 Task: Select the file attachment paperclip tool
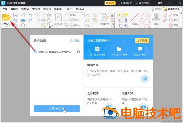[x=126, y=20]
